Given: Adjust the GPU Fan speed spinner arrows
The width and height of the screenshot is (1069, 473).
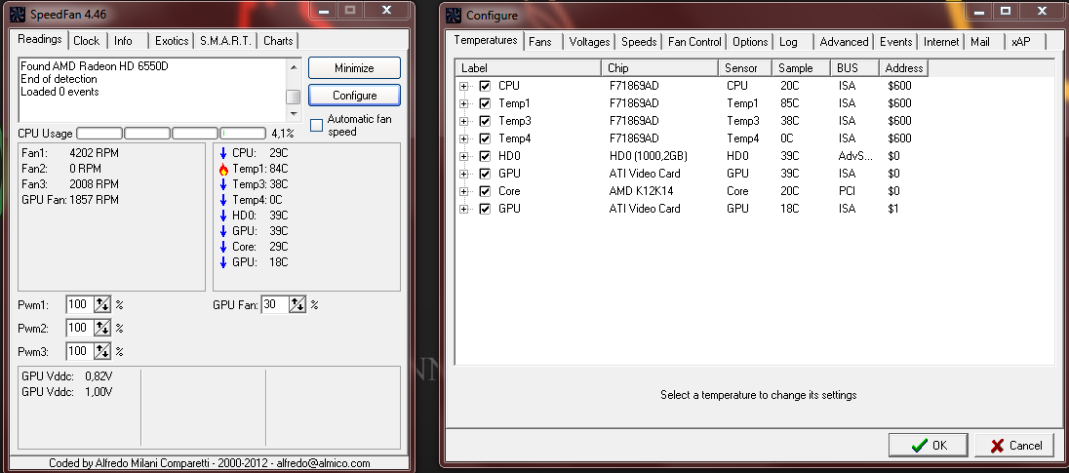Looking at the screenshot, I should (297, 305).
